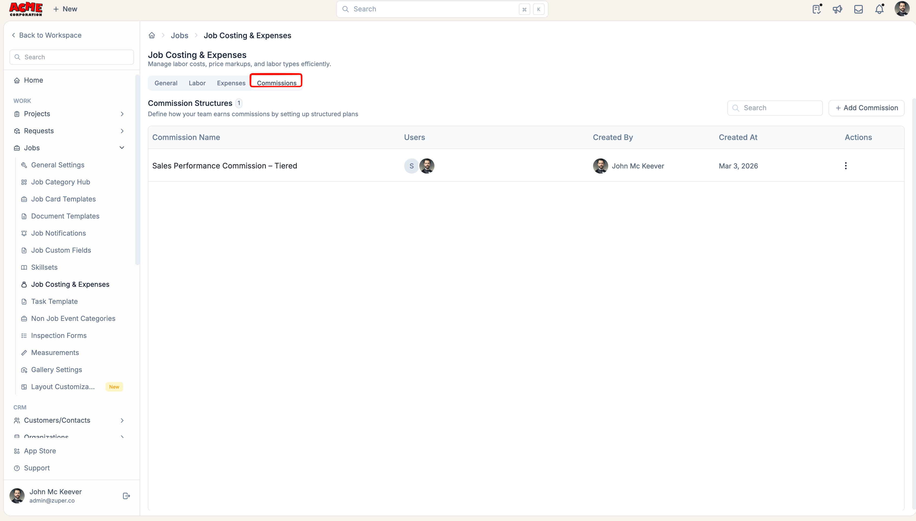Click the New button in top bar

[65, 9]
